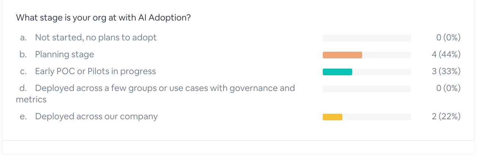Click the grey unfilled part of Planning stage bar
This screenshot has width=497, height=160.
pyautogui.click(x=386, y=55)
